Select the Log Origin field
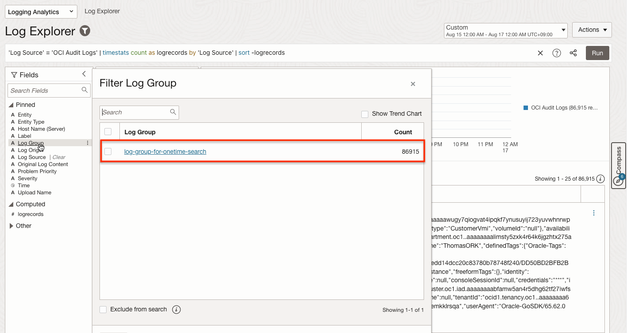This screenshot has width=627, height=333. 31,150
